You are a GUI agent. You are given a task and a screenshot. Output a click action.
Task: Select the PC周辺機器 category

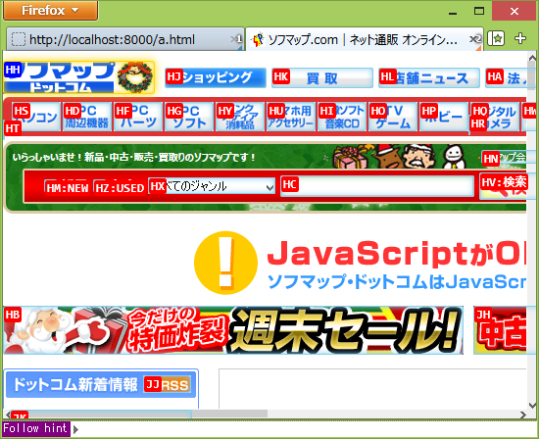(87, 117)
